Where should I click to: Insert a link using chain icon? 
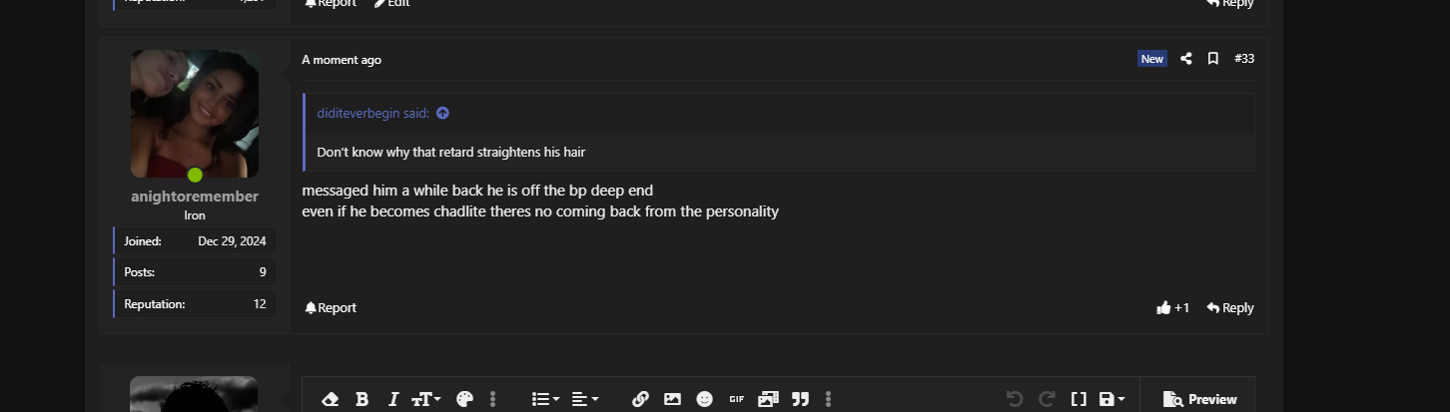click(640, 399)
